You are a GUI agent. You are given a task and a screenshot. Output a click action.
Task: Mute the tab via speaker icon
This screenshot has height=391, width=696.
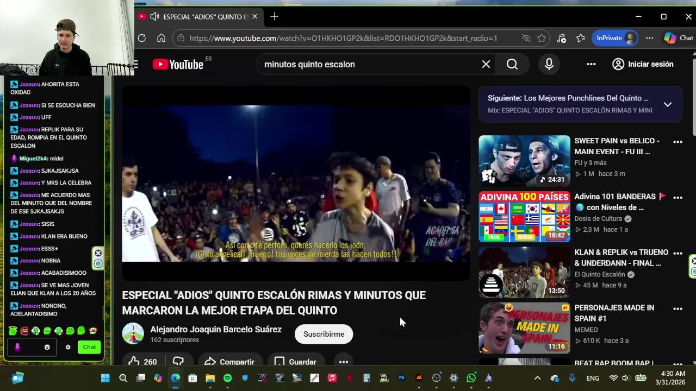154,17
